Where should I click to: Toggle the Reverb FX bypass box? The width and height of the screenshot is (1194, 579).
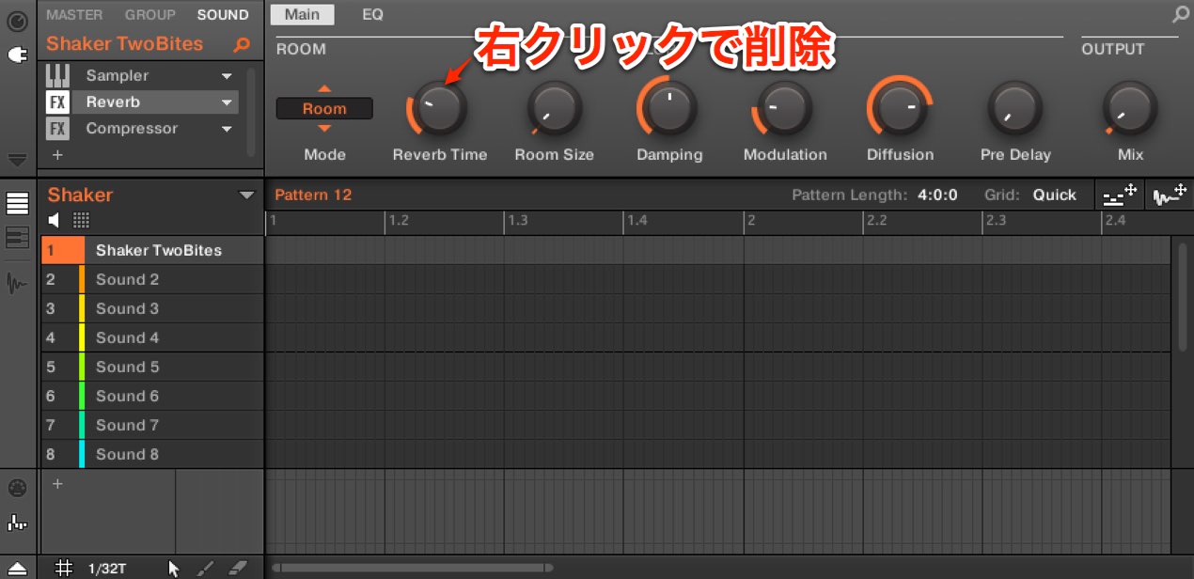(57, 102)
